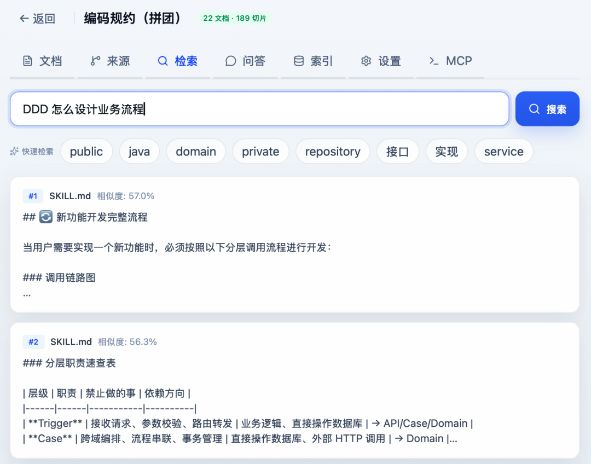Click the branch icon beside 来源
The image size is (591, 464).
(95, 61)
